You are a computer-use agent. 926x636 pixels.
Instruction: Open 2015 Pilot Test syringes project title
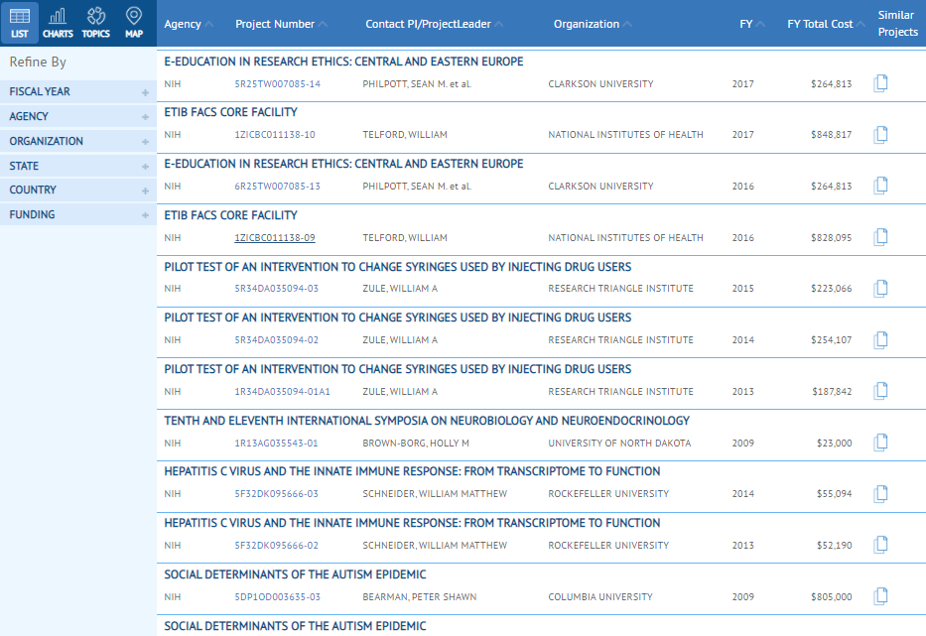point(397,267)
